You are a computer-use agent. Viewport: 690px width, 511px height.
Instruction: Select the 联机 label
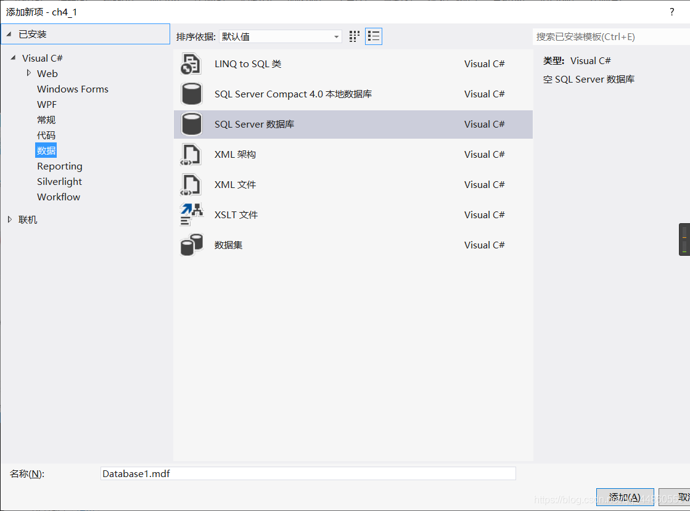(28, 219)
